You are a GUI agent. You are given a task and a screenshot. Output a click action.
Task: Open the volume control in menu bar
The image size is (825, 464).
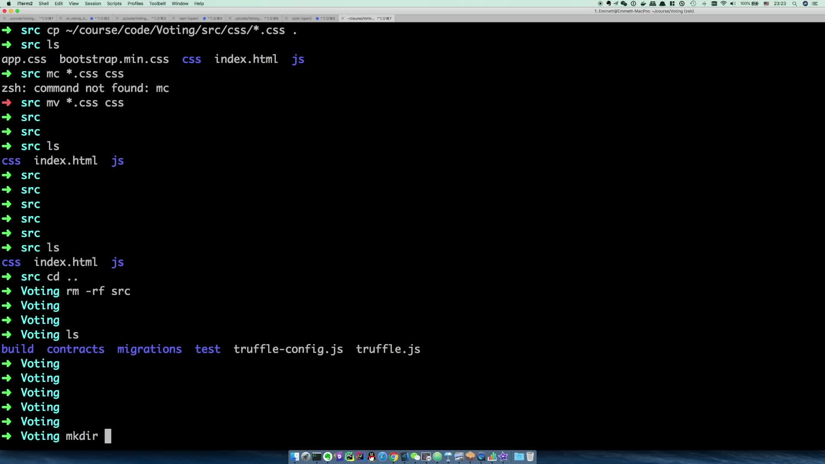(x=733, y=3)
